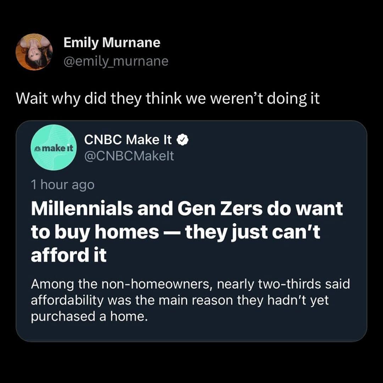Click the Emily Murnane display name

pos(112,43)
